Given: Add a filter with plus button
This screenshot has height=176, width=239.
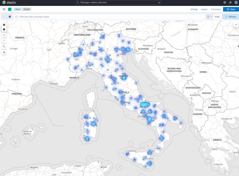Looking at the screenshot, I should click(x=10, y=17).
